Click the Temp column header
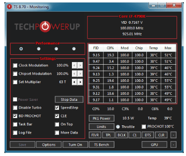 pos(154,48)
